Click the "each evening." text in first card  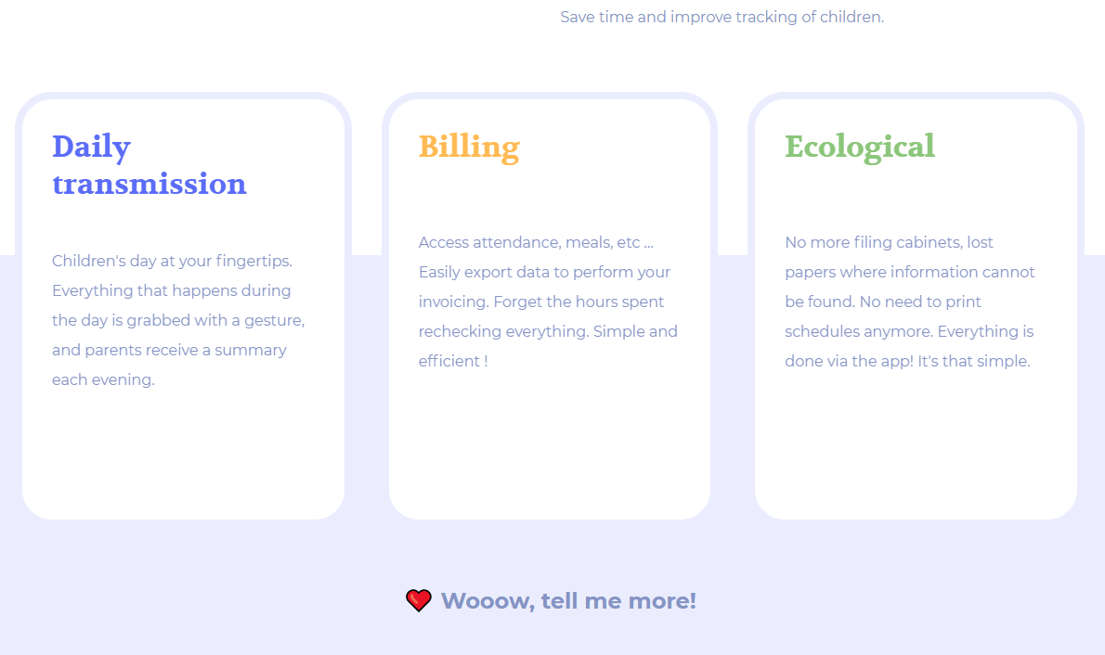(104, 380)
